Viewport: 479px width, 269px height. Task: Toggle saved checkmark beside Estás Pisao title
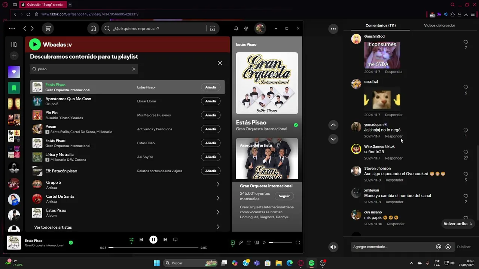[296, 125]
